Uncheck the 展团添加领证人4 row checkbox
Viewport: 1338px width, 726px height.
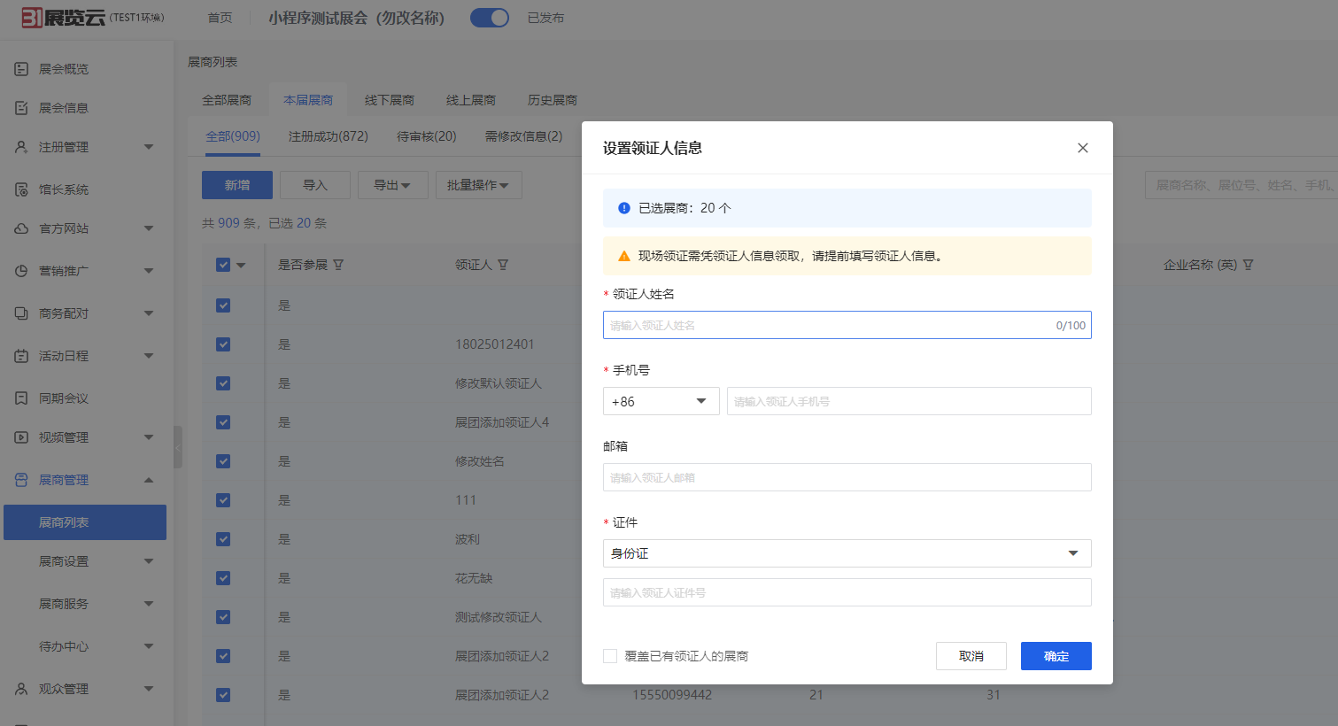223,422
